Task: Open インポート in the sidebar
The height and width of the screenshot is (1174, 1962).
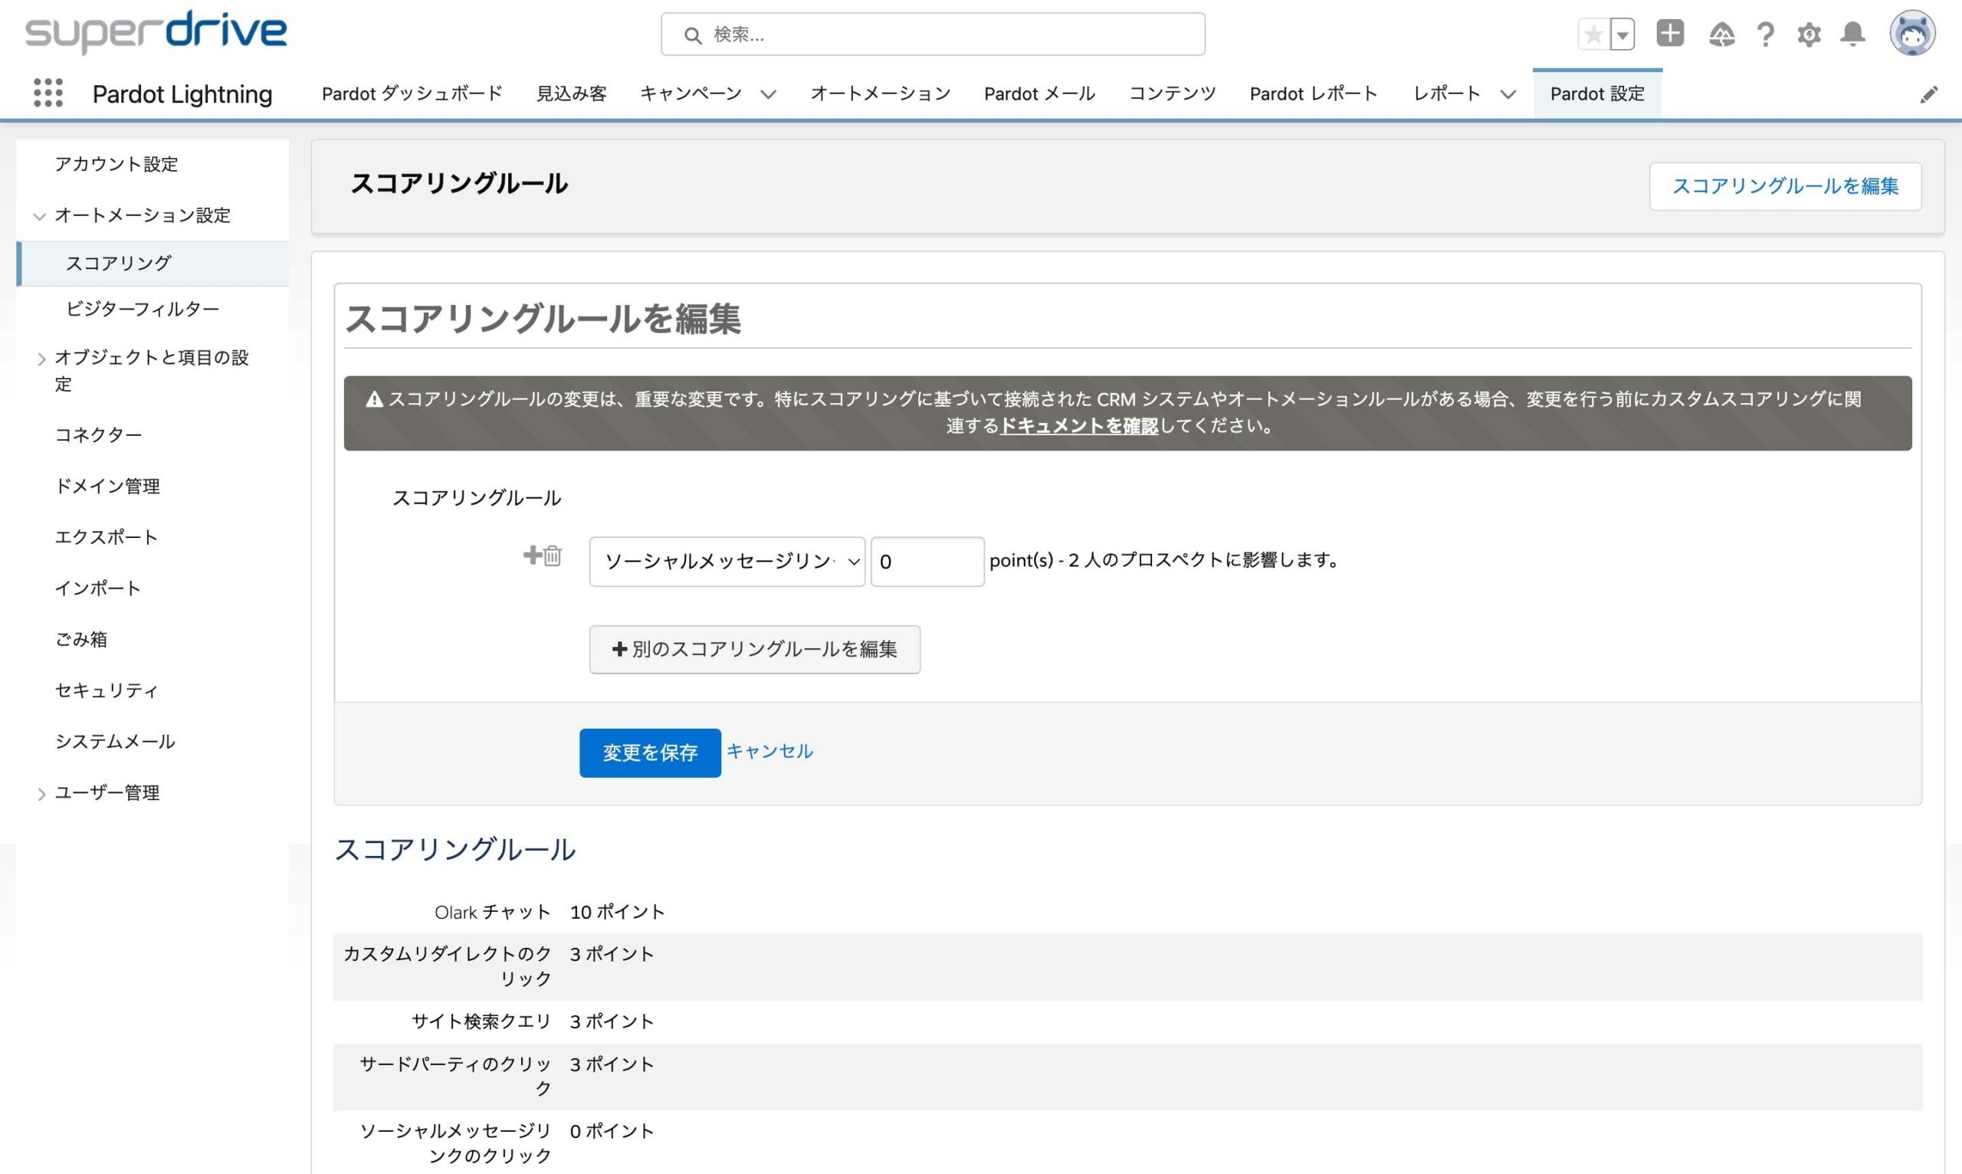Action: click(97, 588)
